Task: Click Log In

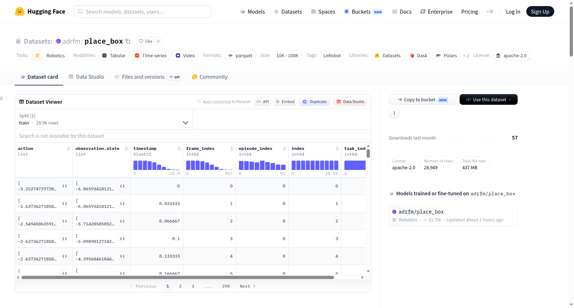Action: click(513, 12)
